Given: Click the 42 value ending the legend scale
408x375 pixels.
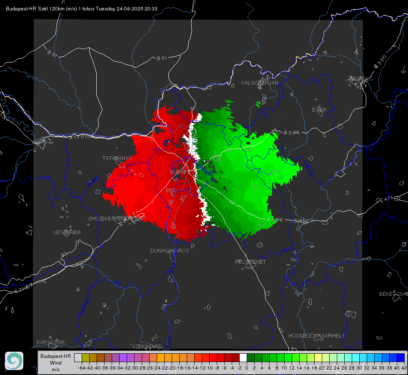Looking at the screenshot, I should (x=404, y=368).
